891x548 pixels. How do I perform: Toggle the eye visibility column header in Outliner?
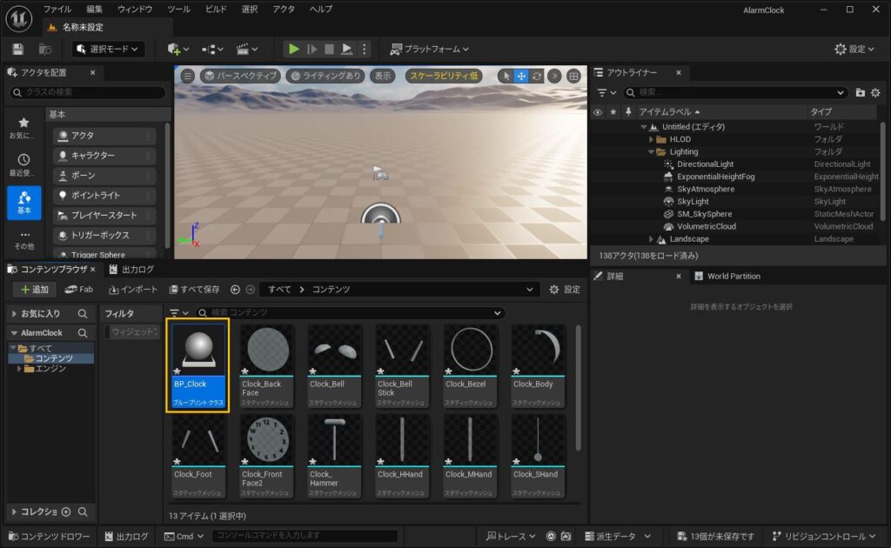[x=597, y=112]
